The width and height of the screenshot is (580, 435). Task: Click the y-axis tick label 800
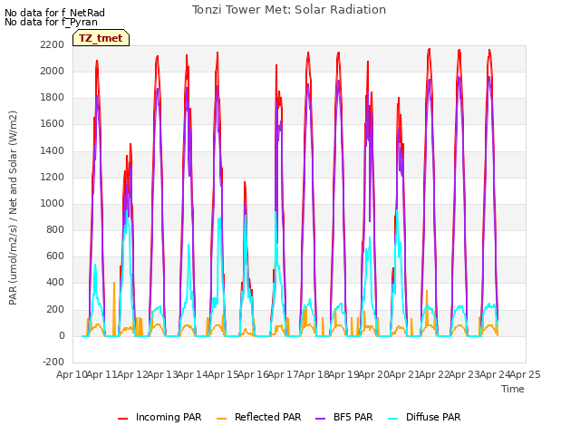55,229
